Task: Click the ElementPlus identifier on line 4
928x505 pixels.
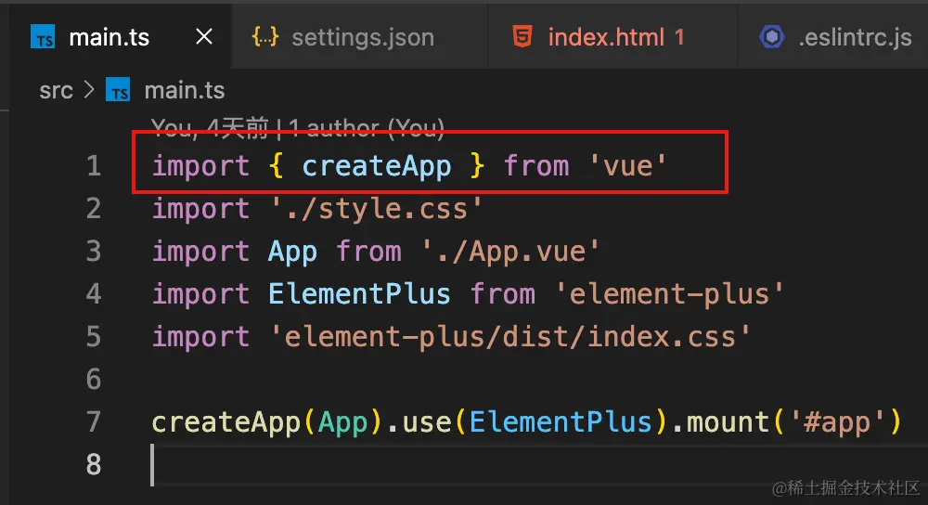Action: tap(359, 294)
